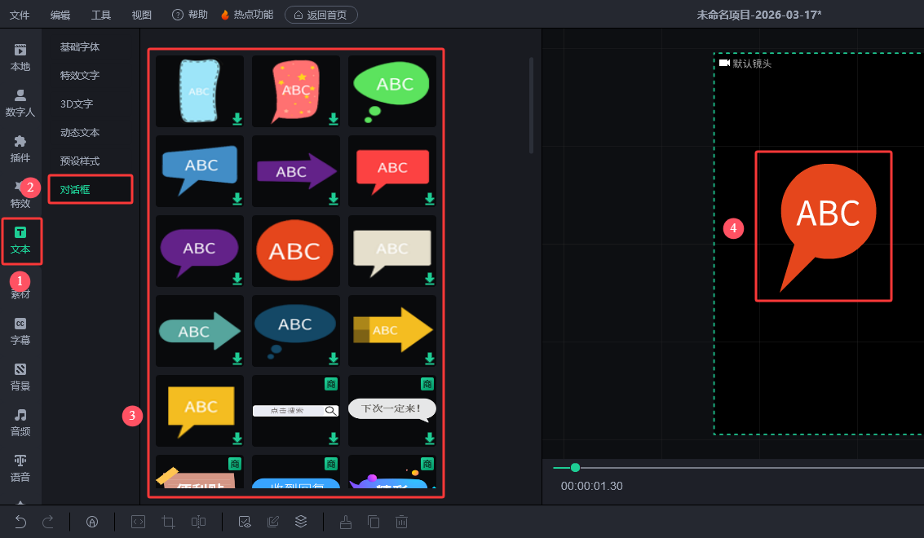Screen dimensions: 924x538
Task: Choose the purple arrow ABC dialog thumbnail
Action: click(x=296, y=170)
